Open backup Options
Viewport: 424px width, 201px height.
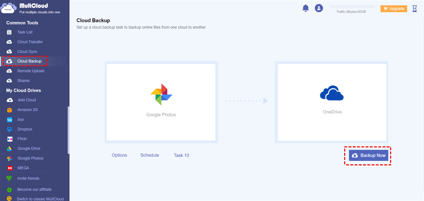(119, 155)
